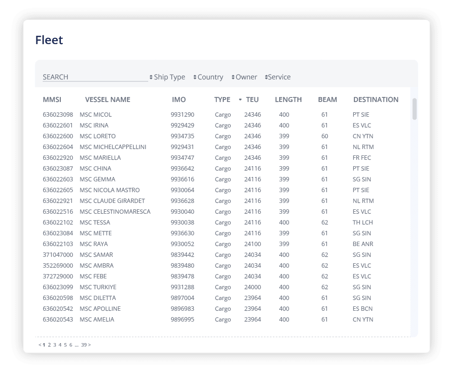Click MMSI 372729000
The width and height of the screenshot is (453, 373).
[58, 276]
